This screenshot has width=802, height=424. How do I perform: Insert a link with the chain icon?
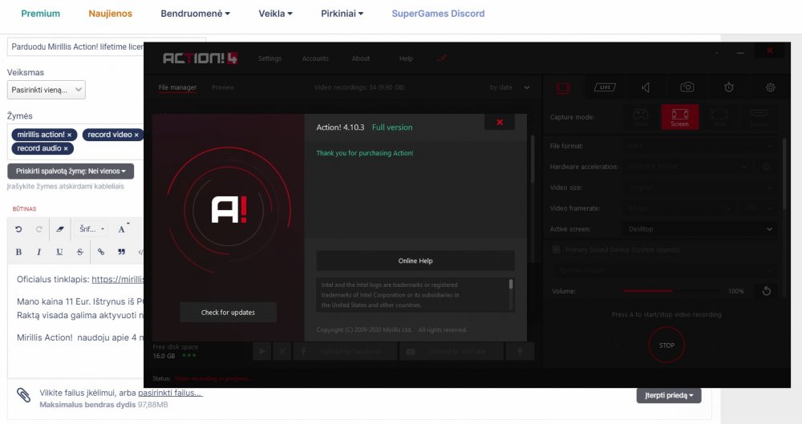[101, 252]
